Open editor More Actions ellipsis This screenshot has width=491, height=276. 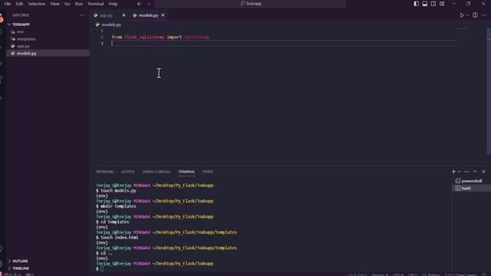click(484, 15)
